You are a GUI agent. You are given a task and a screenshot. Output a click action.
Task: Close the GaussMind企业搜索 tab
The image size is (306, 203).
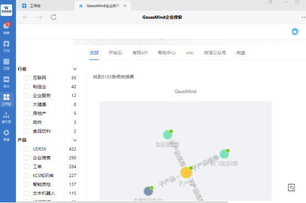click(x=125, y=6)
